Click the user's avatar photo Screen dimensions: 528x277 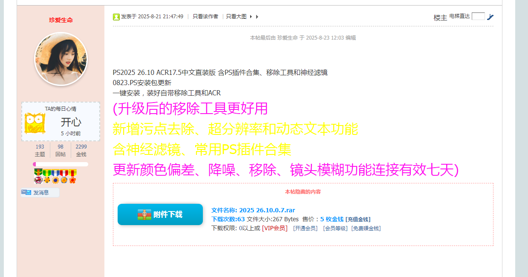[61, 59]
